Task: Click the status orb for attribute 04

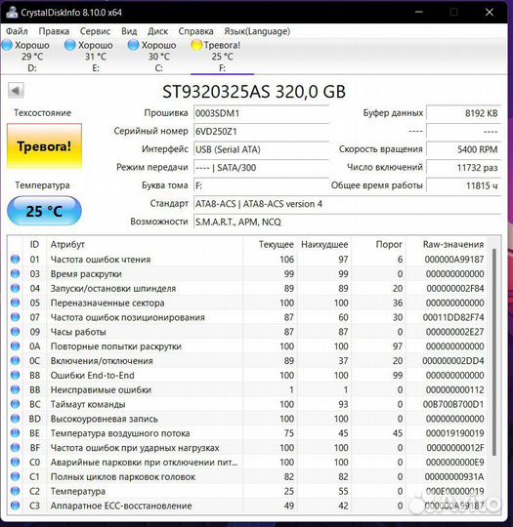Action: pos(16,288)
